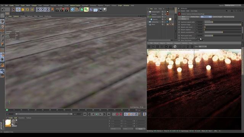Click the Camera object icon in toolbar

tap(100, 10)
